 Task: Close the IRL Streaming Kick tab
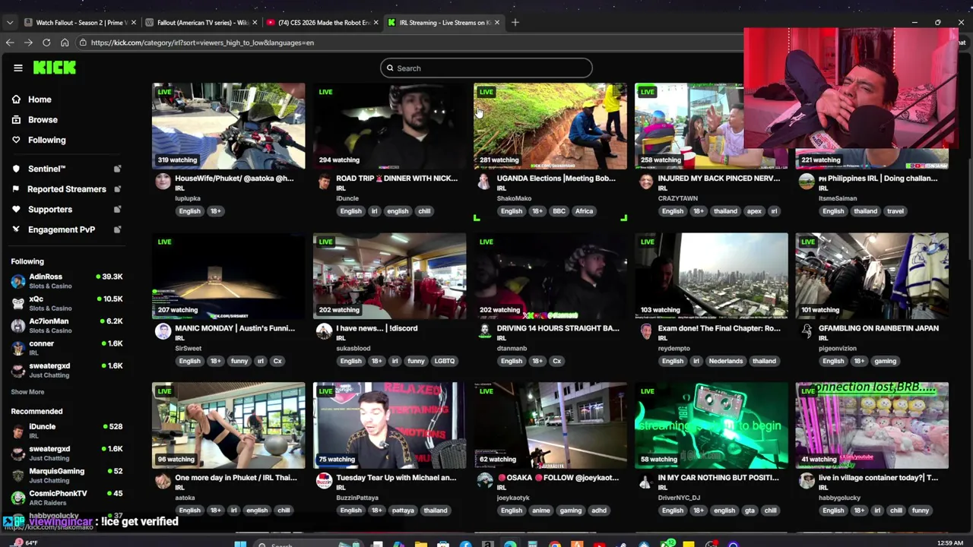tap(497, 22)
